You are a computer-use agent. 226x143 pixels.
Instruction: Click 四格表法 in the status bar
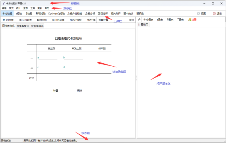coord(6,140)
